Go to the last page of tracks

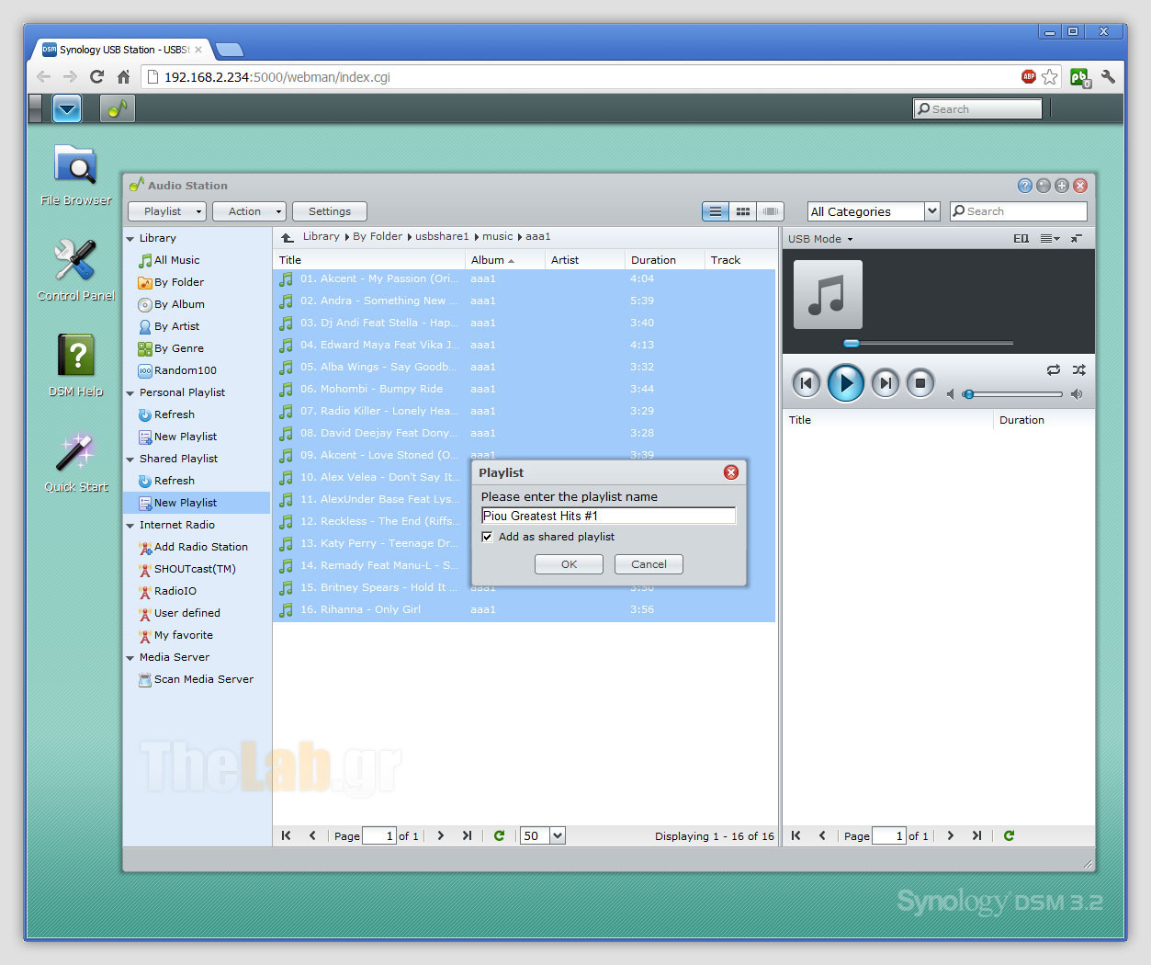[467, 835]
